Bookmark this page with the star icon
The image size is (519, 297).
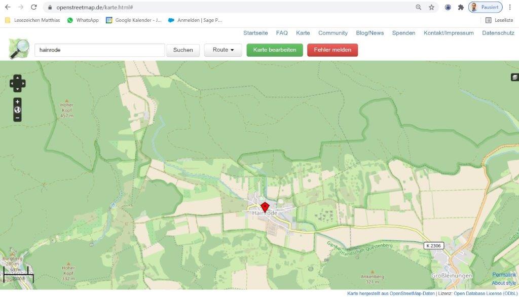click(431, 7)
